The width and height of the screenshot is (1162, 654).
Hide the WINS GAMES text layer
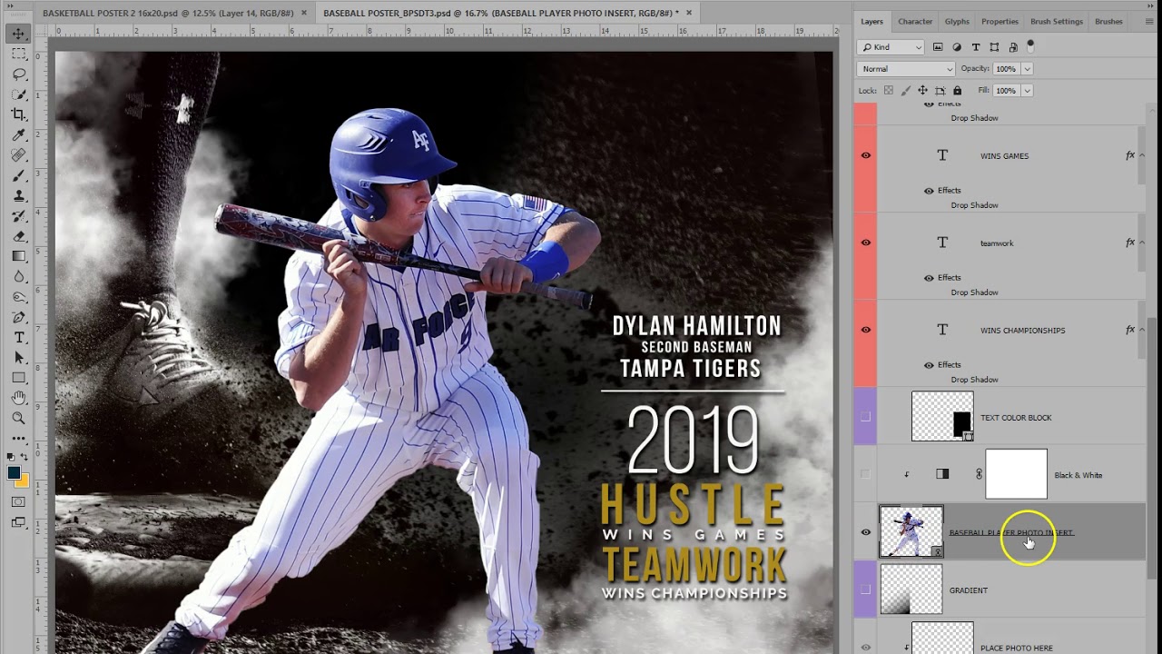[x=865, y=155]
